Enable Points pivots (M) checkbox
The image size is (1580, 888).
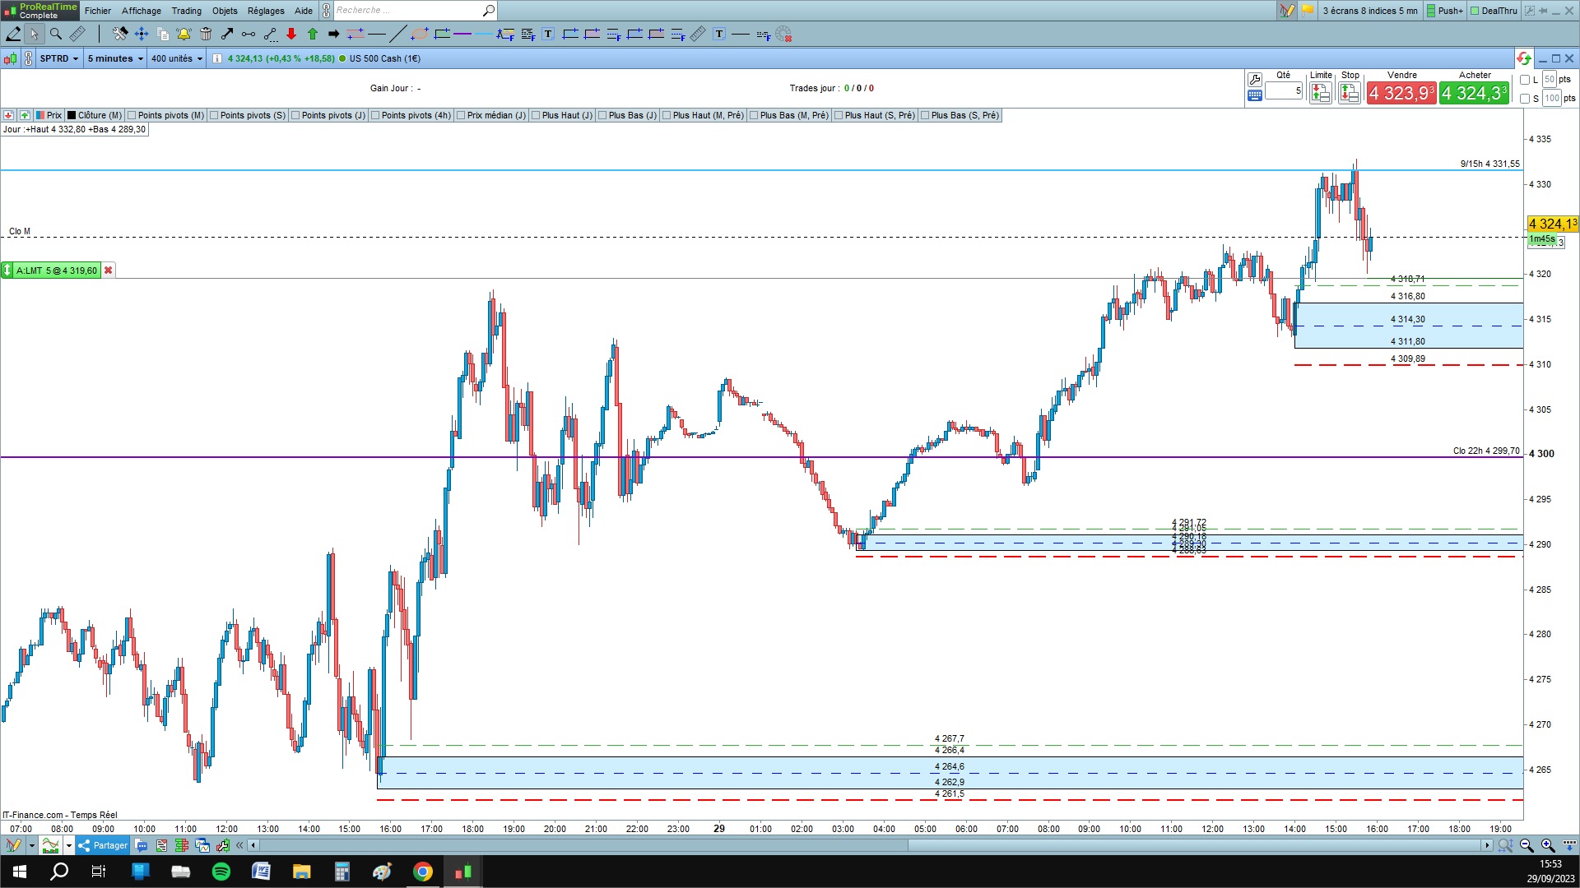(x=132, y=115)
